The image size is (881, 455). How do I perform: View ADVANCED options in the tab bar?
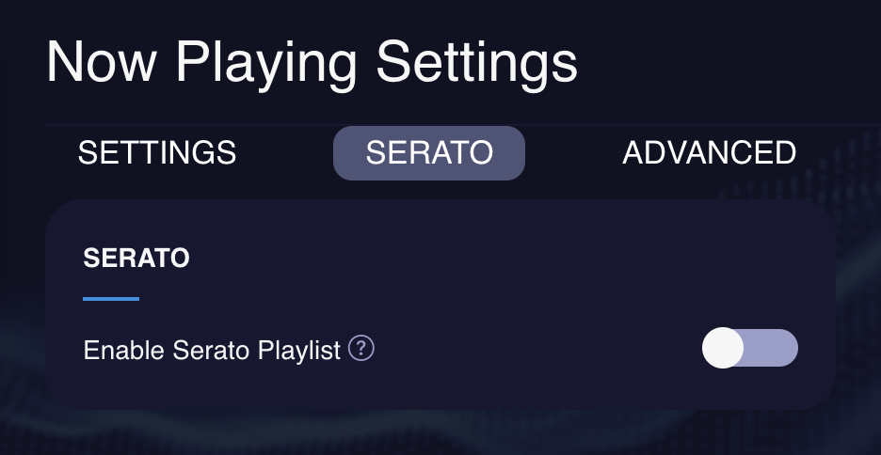click(709, 152)
